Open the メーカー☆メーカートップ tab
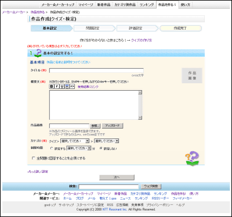The width and height of the screenshot is (232, 217). [x=59, y=5]
